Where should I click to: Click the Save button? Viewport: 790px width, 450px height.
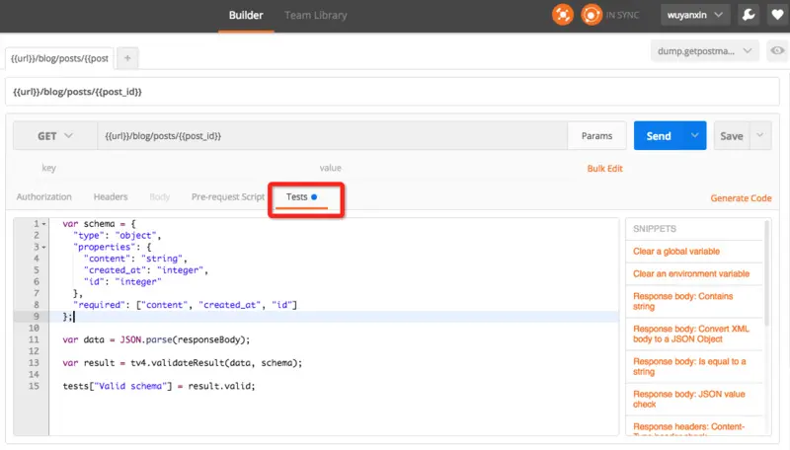pyautogui.click(x=732, y=135)
